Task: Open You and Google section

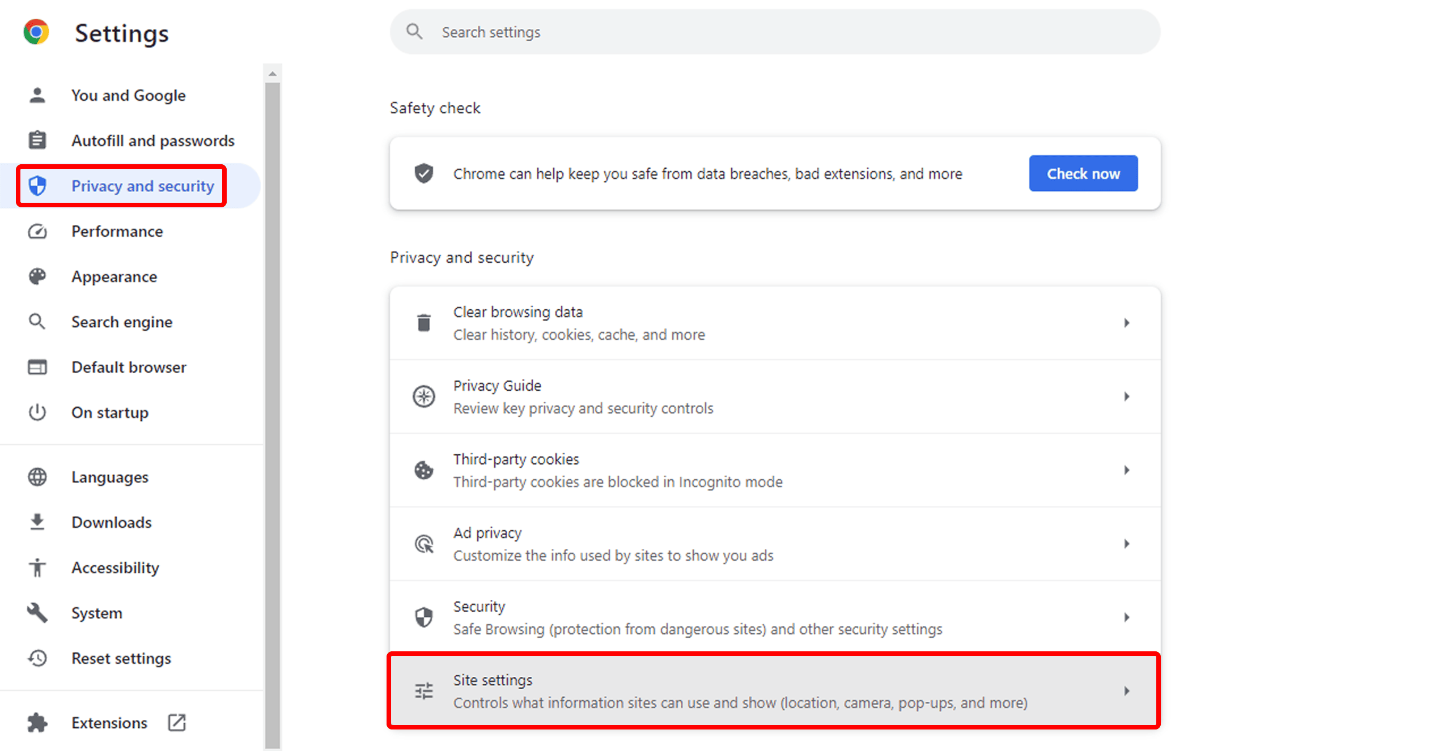Action: pos(128,95)
